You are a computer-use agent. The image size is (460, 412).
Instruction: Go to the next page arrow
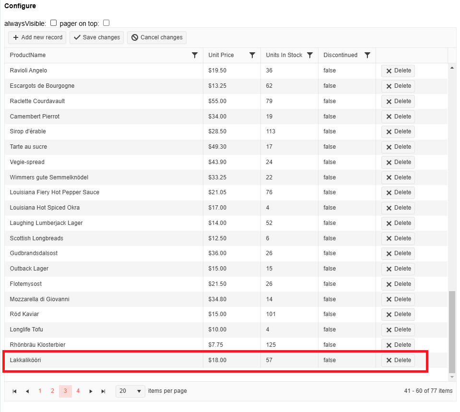tap(91, 391)
